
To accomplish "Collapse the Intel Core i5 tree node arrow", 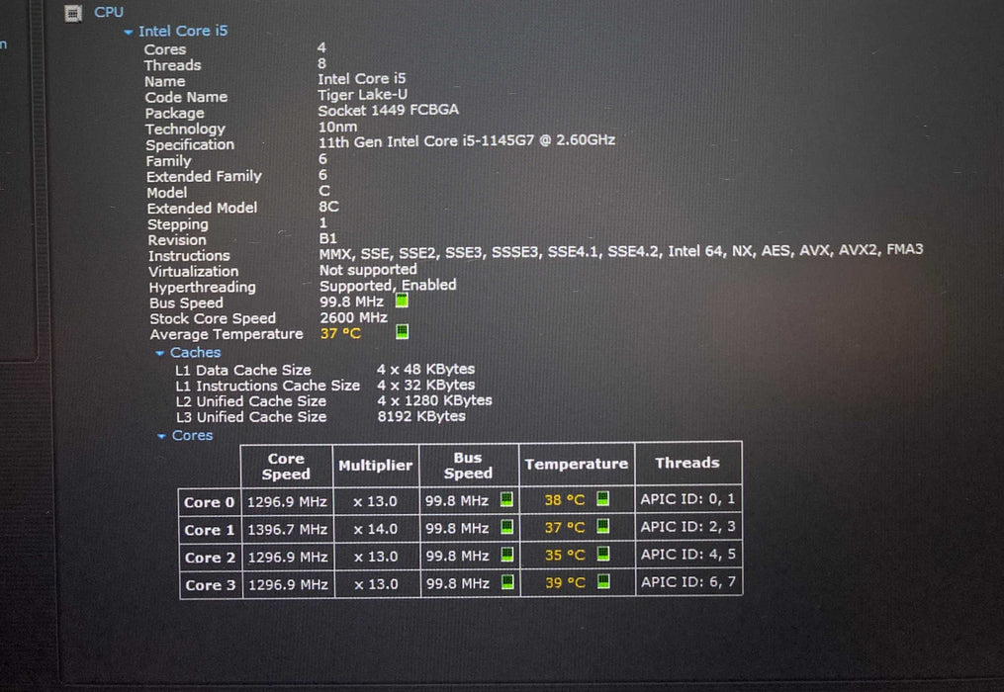I will pyautogui.click(x=128, y=32).
